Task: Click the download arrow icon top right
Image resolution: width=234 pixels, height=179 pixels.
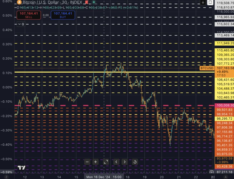Action: pyautogui.click(x=203, y=3)
